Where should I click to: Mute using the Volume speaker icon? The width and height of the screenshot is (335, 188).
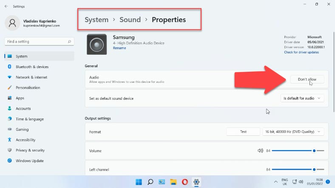(x=260, y=151)
